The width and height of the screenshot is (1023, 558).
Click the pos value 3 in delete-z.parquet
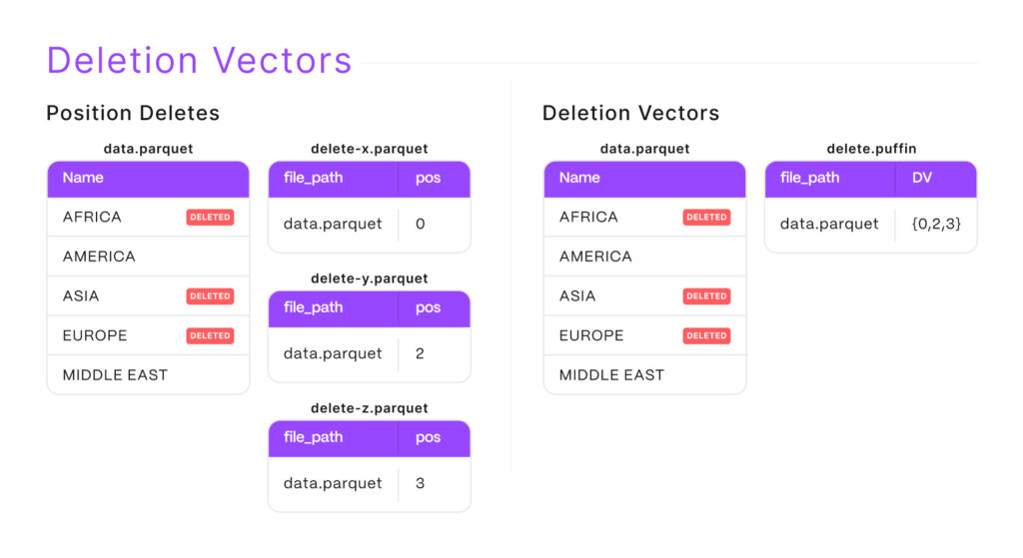point(420,483)
